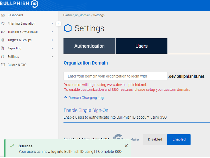
Task: Set IT Complete SSO to Disabled
Action: pyautogui.click(x=155, y=139)
